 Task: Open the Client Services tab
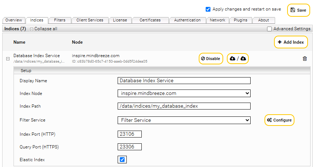[x=90, y=20]
